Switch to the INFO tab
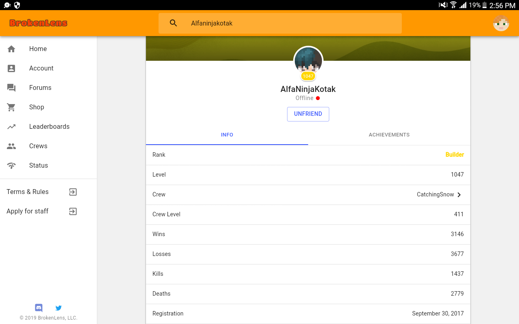 [x=227, y=135]
